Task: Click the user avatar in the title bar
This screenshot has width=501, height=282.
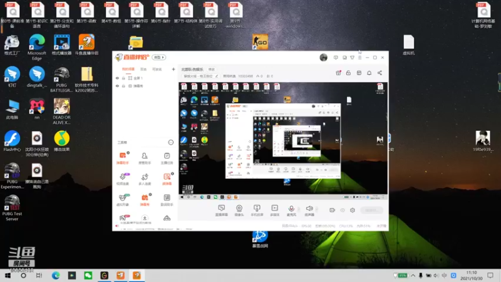Action: (323, 58)
